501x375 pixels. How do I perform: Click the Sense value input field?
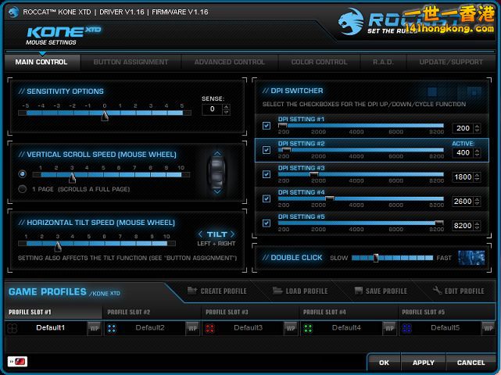[212, 109]
